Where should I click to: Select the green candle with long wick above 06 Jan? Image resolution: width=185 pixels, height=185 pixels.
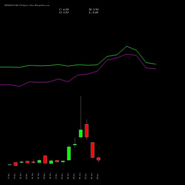81,134
